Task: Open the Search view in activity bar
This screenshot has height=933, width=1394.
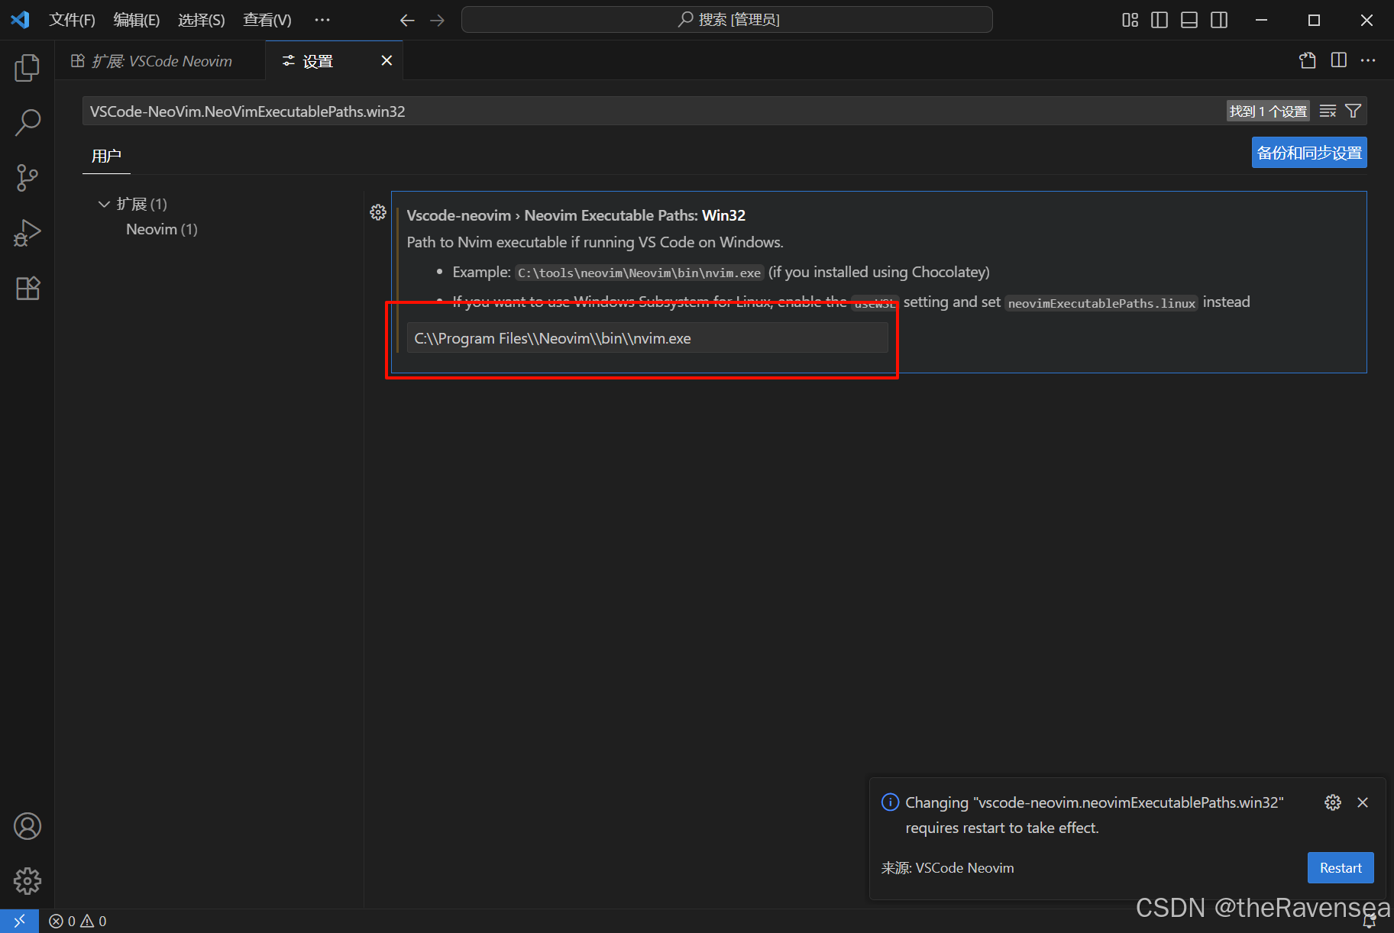Action: [x=27, y=122]
